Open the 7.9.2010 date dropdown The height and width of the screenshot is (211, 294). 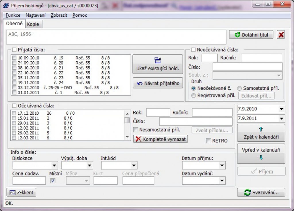point(281,109)
